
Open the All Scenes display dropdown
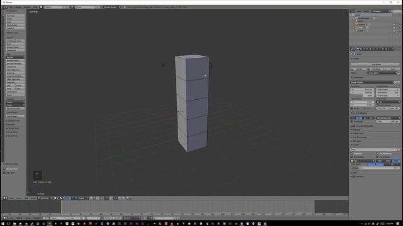click(381, 11)
